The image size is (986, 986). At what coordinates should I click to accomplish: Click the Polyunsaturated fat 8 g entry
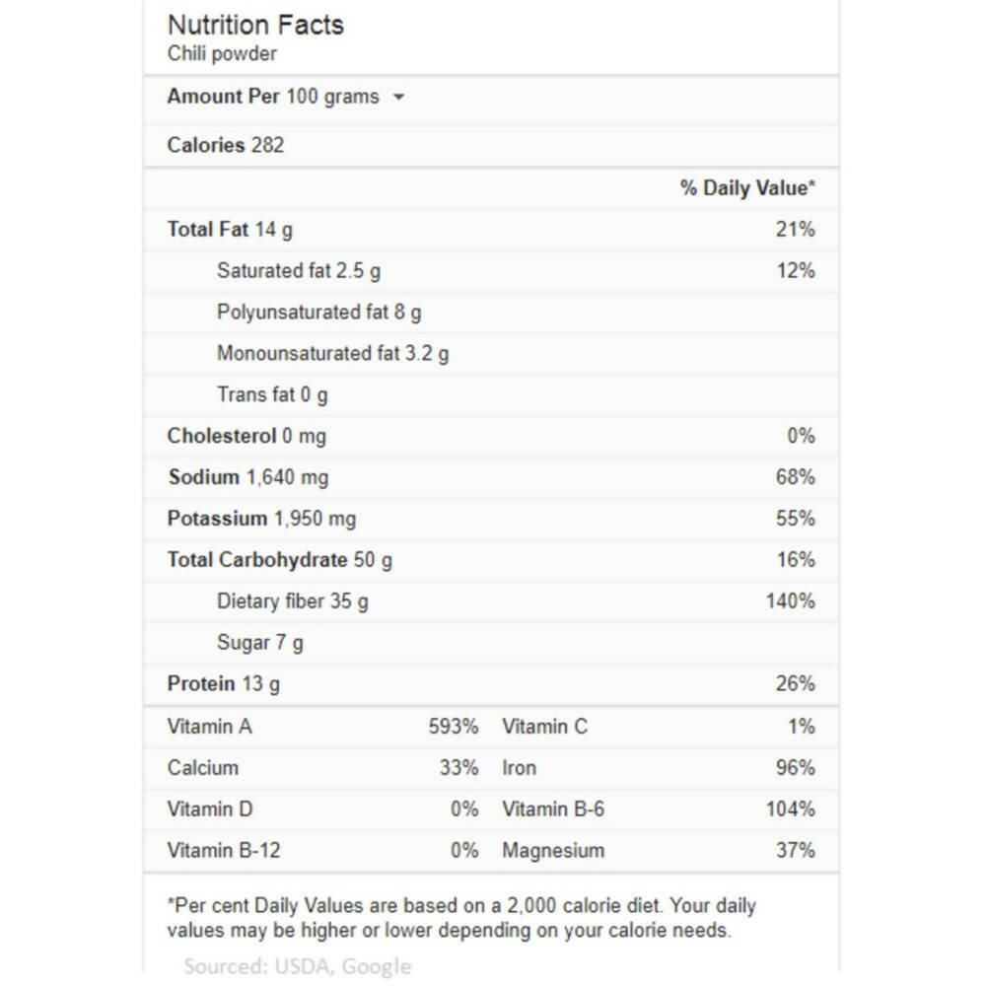[x=318, y=312]
